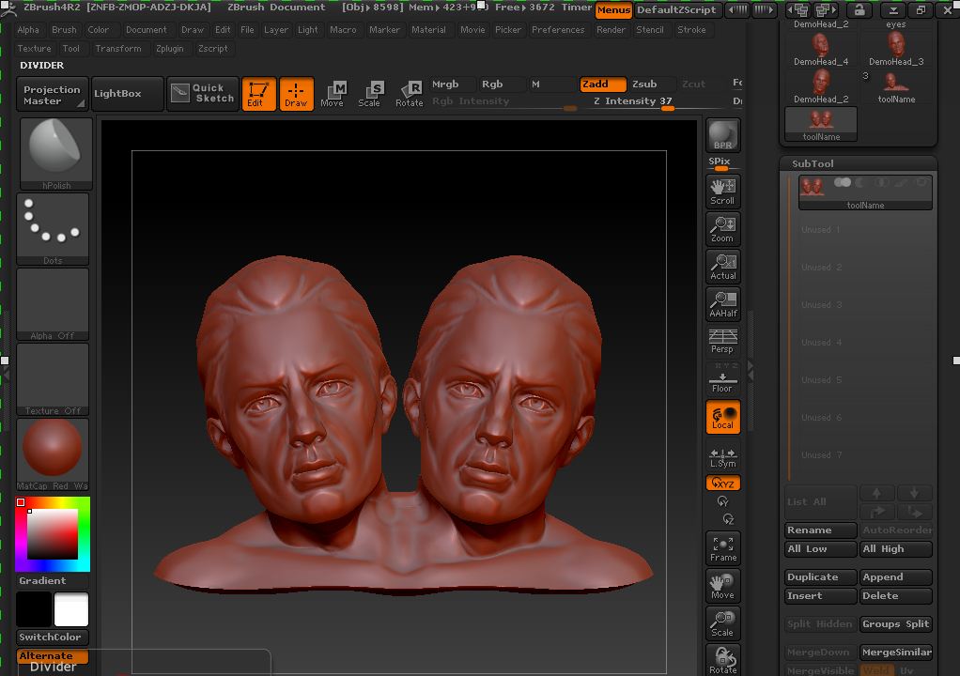
Task: Click the BPR render button
Action: 722,135
